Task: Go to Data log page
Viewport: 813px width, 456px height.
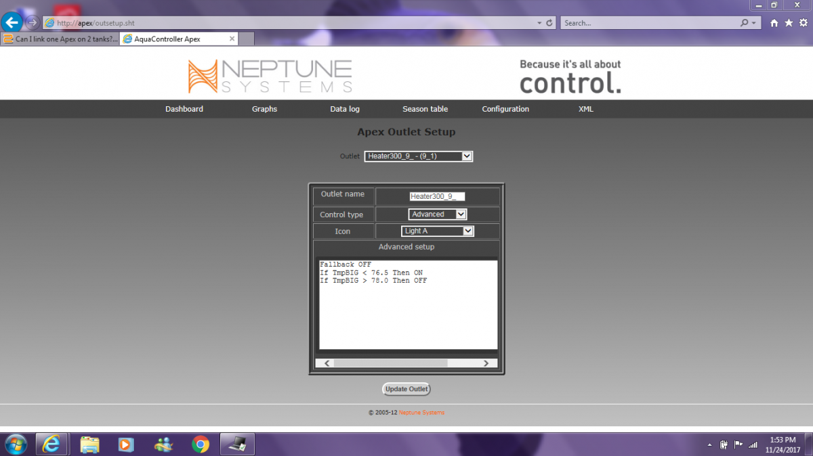Action: click(x=345, y=109)
